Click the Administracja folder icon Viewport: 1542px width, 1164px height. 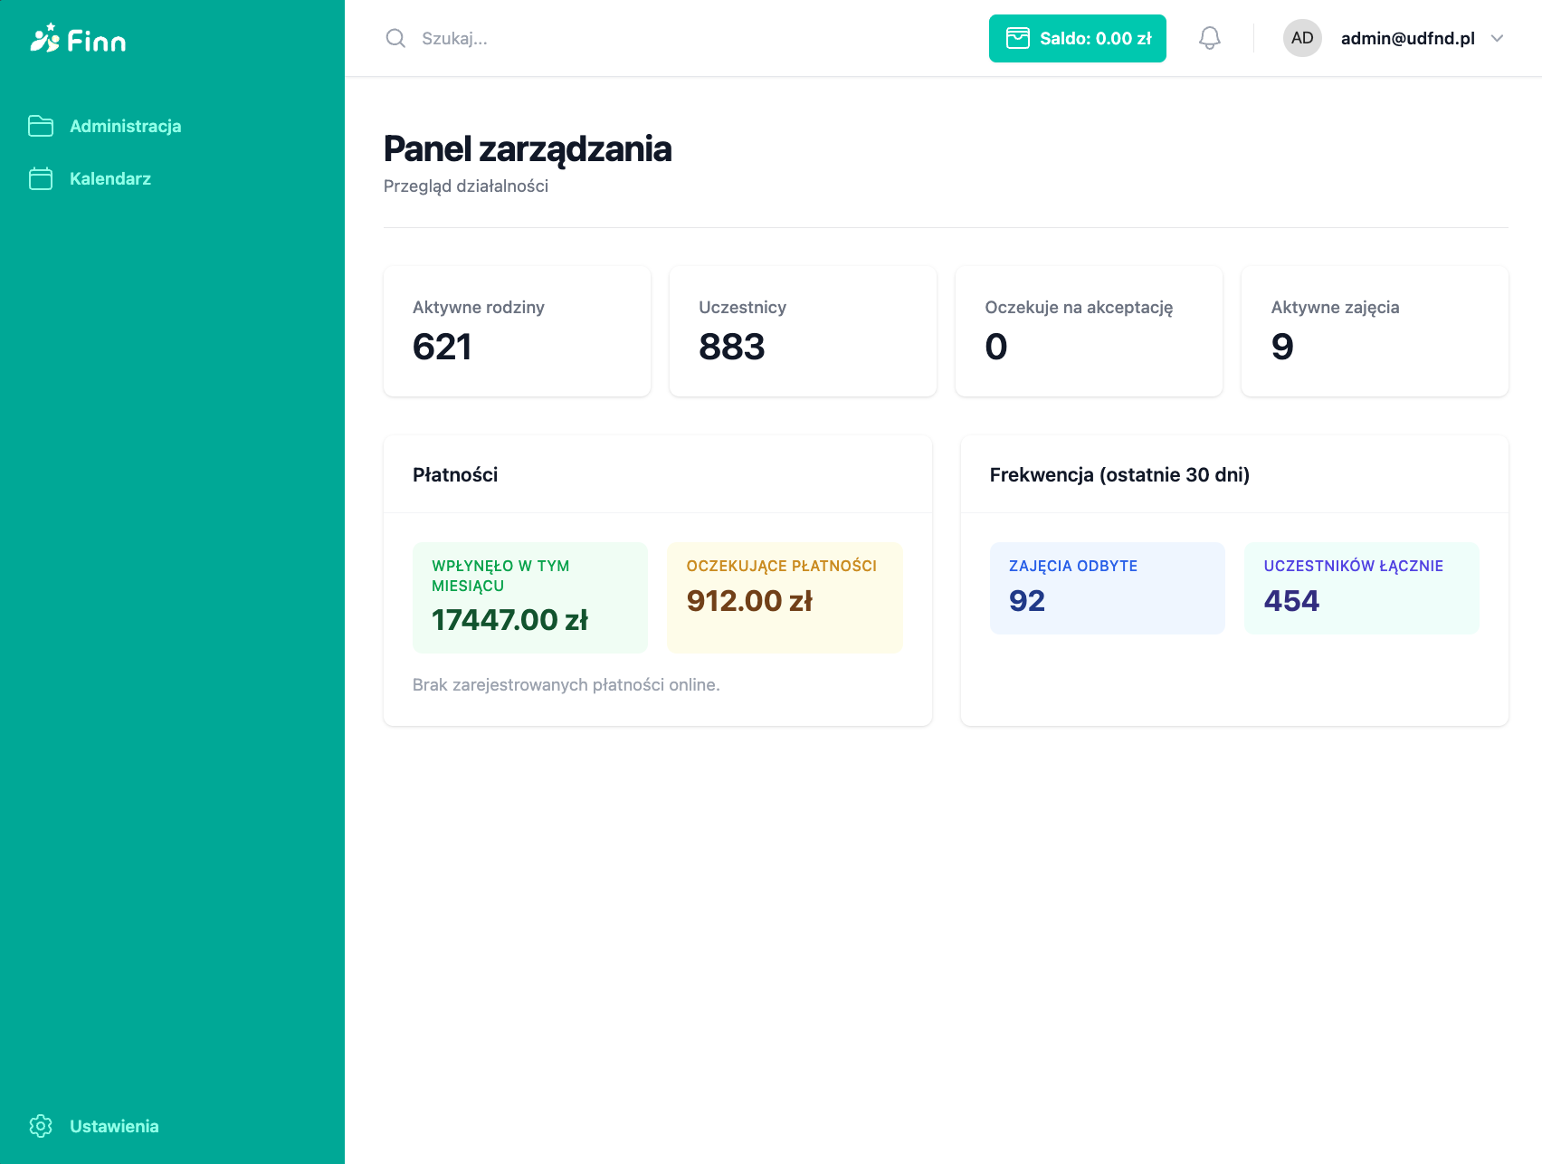tap(41, 126)
